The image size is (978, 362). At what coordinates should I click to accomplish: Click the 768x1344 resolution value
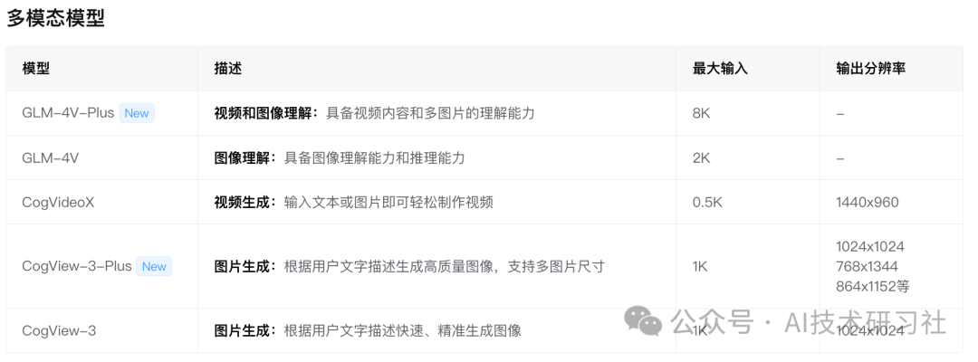click(x=867, y=267)
